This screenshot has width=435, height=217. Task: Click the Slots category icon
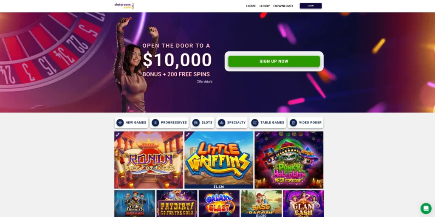(196, 123)
